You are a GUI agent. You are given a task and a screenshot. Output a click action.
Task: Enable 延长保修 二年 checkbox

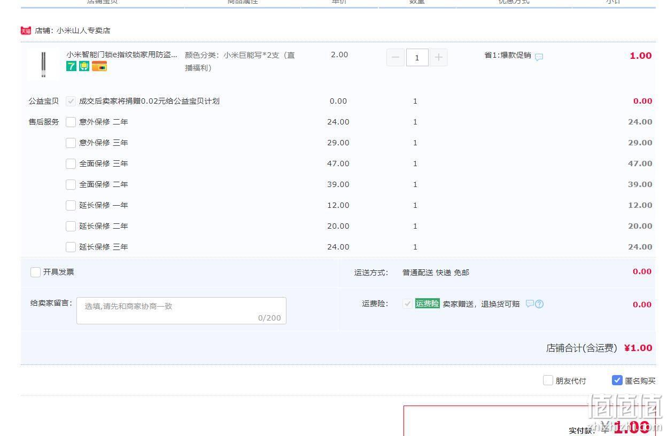point(71,226)
